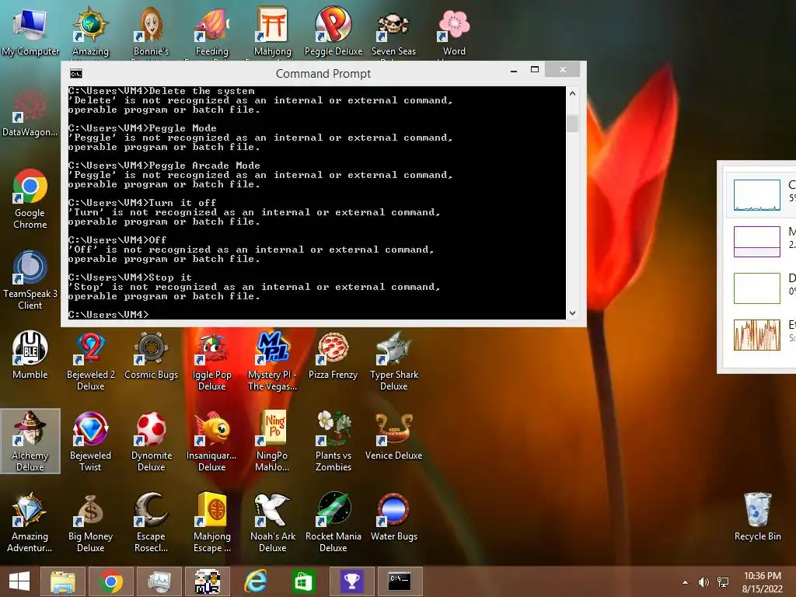Open the purple trophy taskbar app

coord(352,581)
